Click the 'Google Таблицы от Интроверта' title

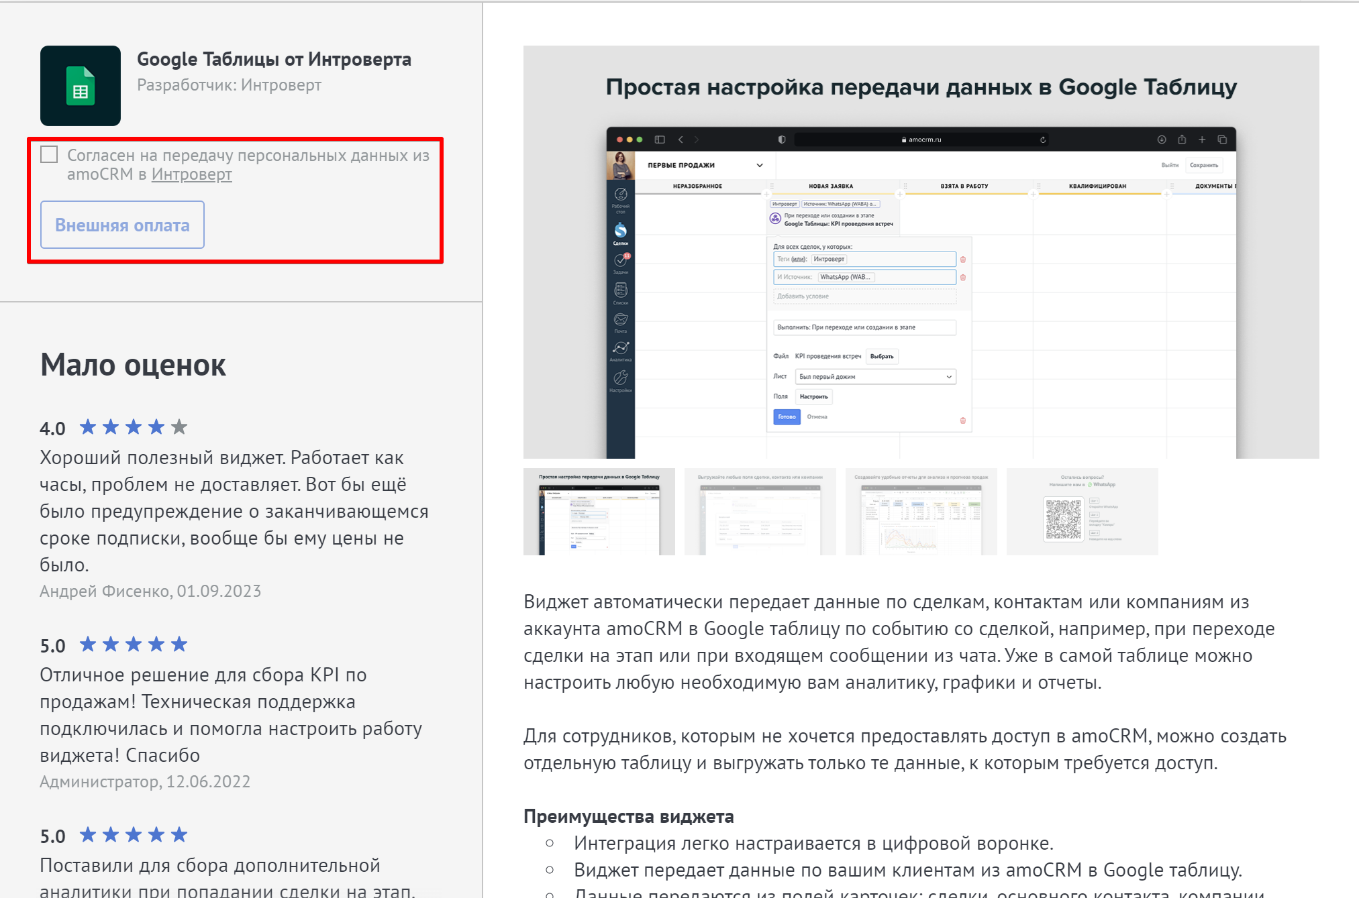coord(274,59)
